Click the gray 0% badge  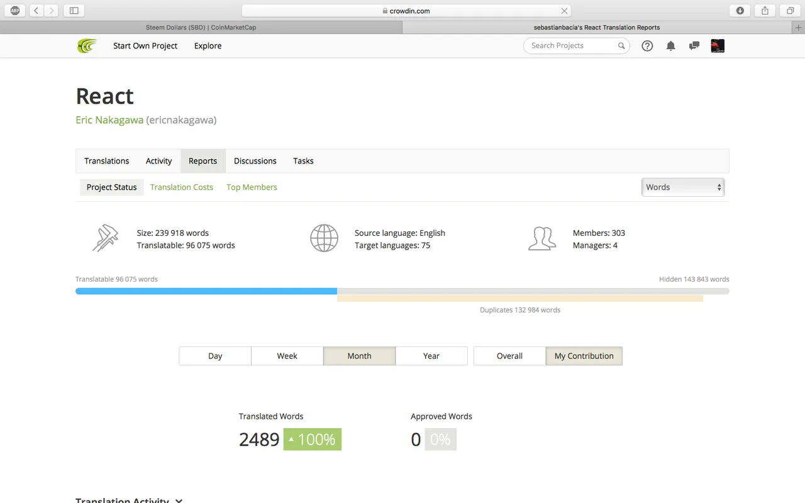point(440,439)
